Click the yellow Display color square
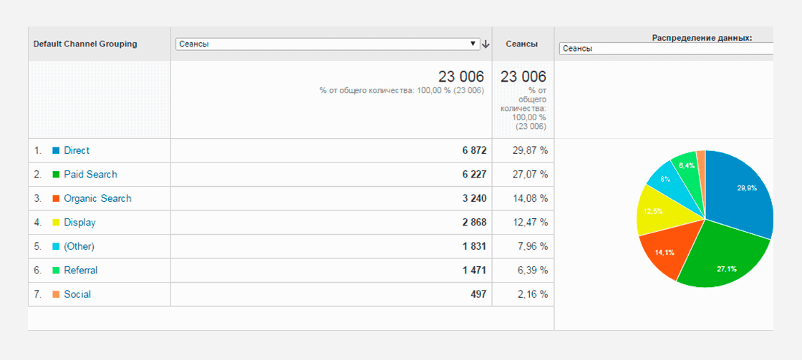This screenshot has width=802, height=360. click(57, 223)
